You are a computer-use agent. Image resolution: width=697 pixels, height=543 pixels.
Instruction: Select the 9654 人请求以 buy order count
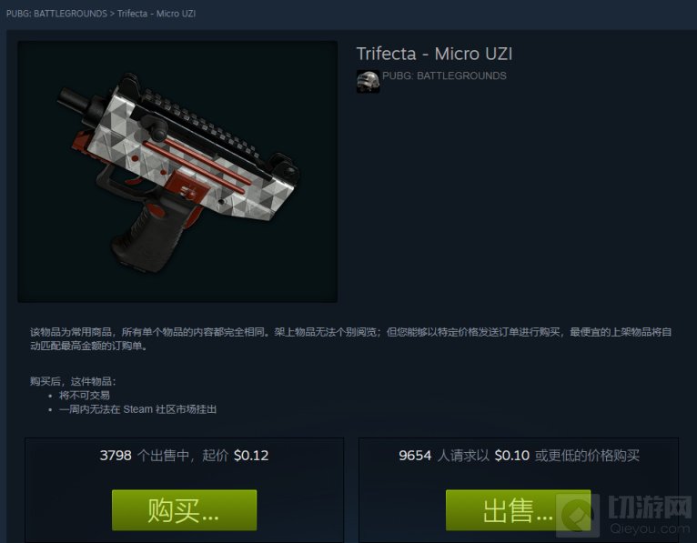(x=444, y=456)
